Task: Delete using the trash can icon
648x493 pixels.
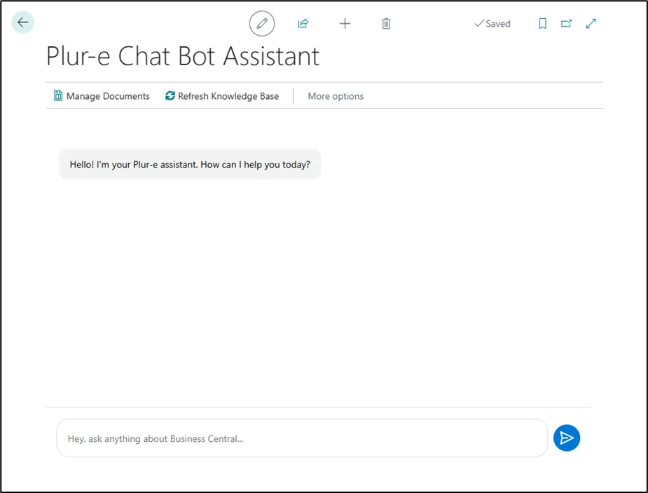Action: coord(387,24)
